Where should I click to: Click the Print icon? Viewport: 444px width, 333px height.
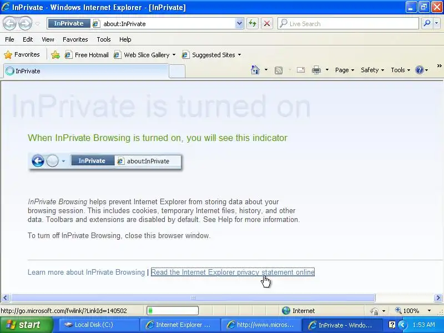point(316,70)
